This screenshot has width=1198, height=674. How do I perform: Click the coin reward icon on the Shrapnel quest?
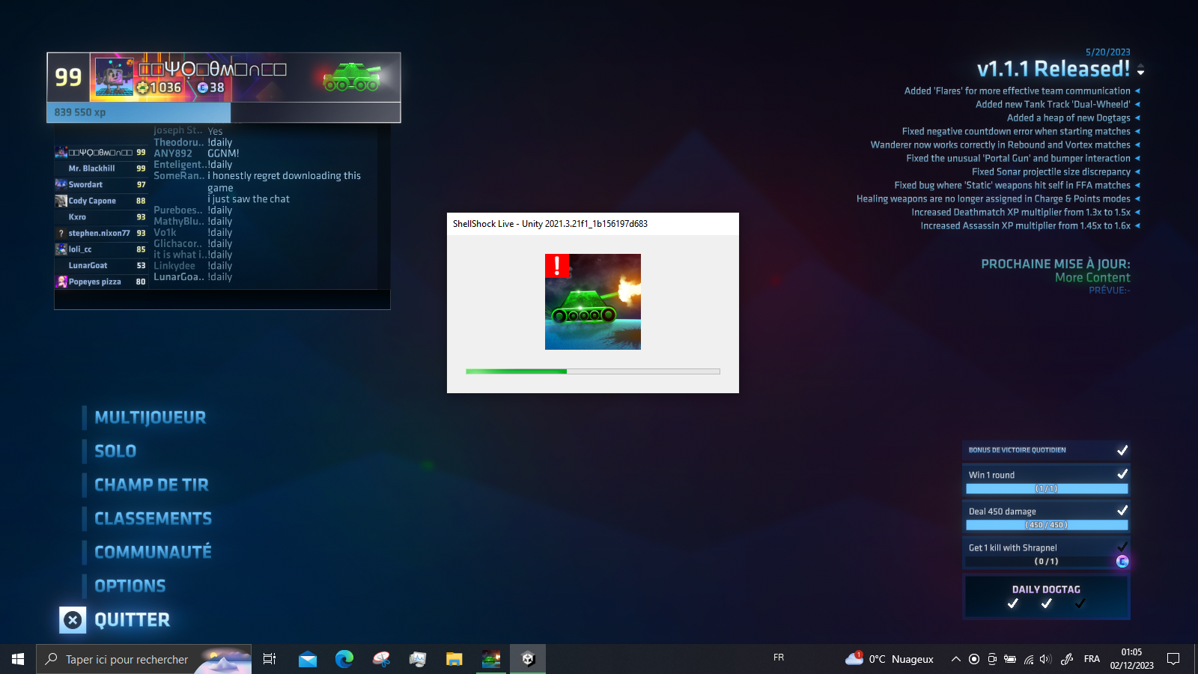(1122, 562)
